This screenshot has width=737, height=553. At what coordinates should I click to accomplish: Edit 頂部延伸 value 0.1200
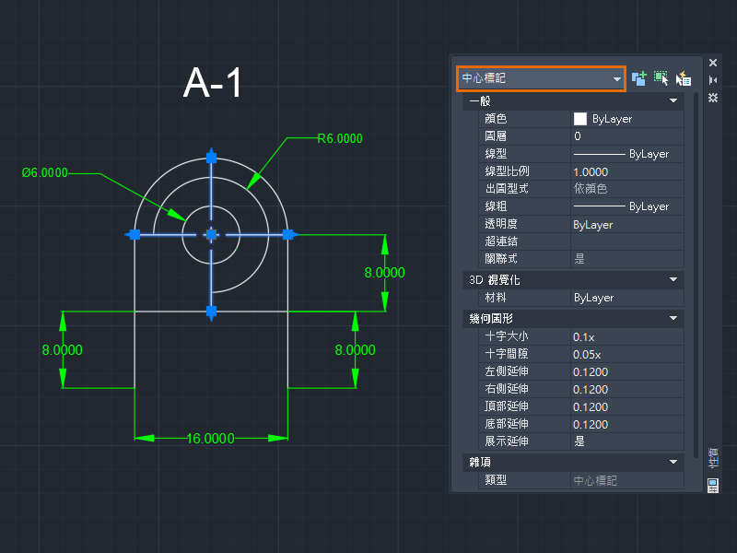click(627, 406)
